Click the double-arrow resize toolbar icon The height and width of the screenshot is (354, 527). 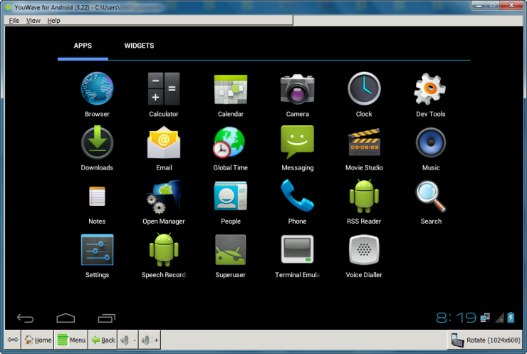(x=13, y=340)
